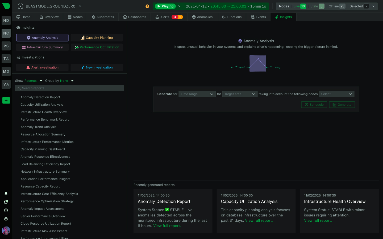Image resolution: width=383 pixels, height=239 pixels.
Task: Click the user avatar at the sidebar bottom
Action: coord(6,231)
